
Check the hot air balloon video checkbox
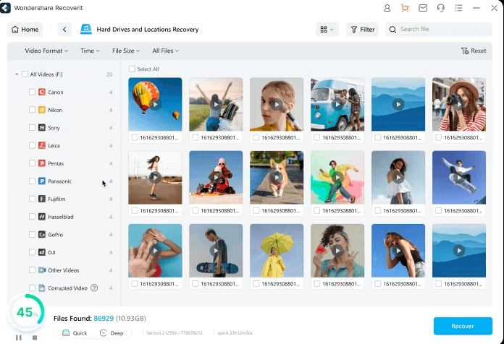135,137
